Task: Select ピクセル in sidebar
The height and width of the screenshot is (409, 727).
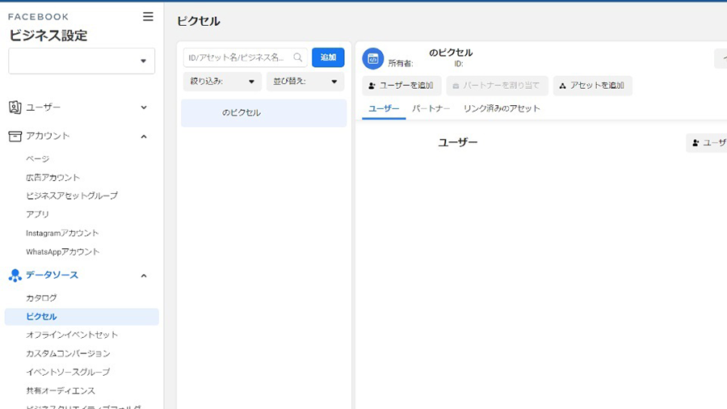Action: (x=82, y=317)
